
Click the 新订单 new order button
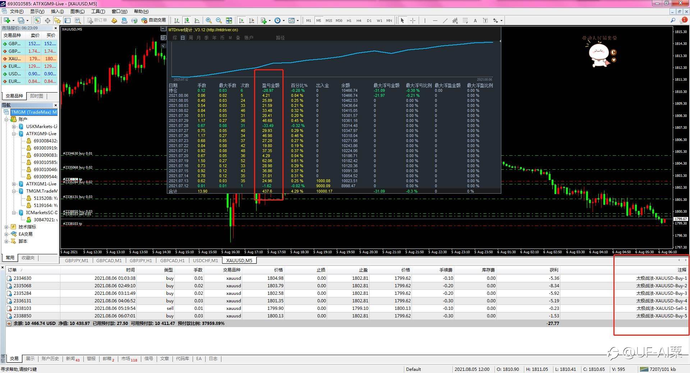97,20
